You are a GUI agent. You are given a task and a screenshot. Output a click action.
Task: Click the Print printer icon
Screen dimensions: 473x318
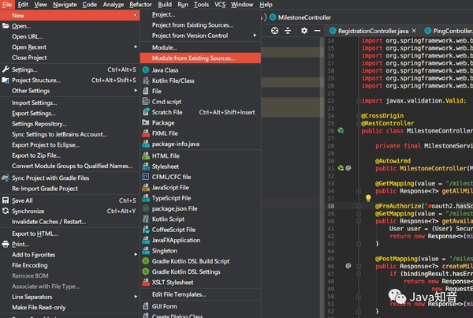pyautogui.click(x=6, y=244)
